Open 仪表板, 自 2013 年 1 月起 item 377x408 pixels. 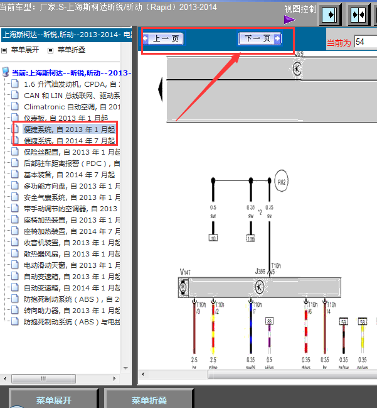66,118
